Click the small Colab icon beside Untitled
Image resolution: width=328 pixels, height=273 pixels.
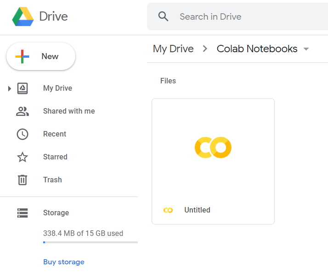(x=168, y=210)
